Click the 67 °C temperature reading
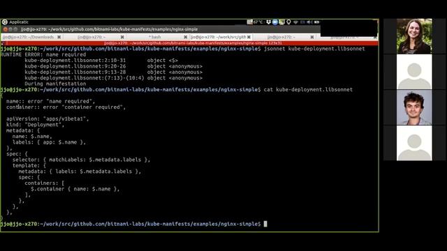The height and width of the screenshot is (251, 447). tap(258, 22)
